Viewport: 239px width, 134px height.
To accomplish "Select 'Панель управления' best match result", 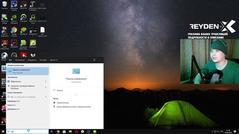I will [x=28, y=71].
